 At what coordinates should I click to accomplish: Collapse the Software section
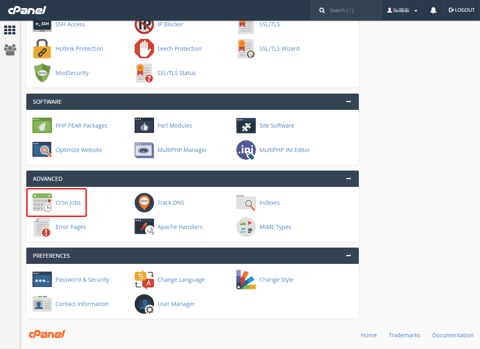(x=348, y=102)
